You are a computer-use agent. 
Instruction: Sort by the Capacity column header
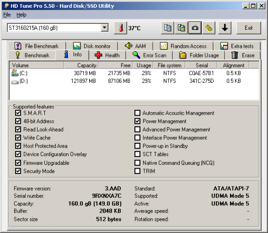point(81,65)
